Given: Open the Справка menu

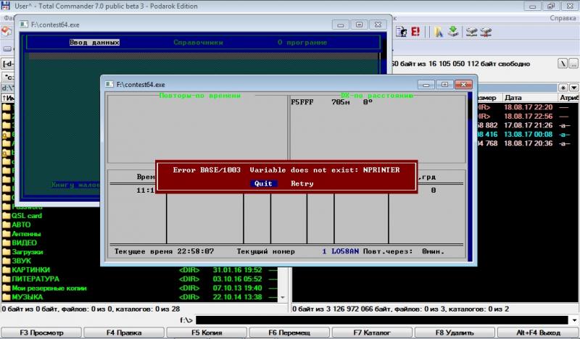Looking at the screenshot, I should [x=562, y=17].
